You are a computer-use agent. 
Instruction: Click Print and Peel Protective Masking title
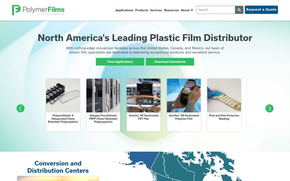coord(224,117)
